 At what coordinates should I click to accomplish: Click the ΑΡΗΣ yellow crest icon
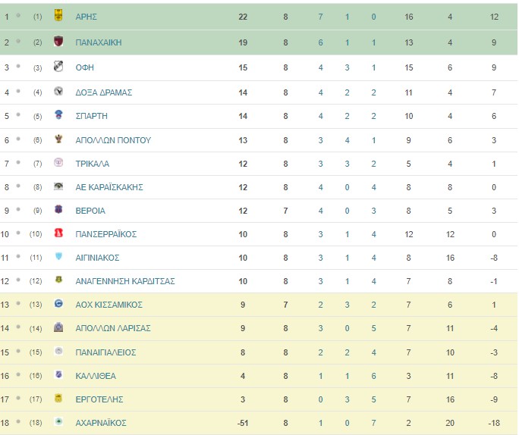[x=58, y=15]
